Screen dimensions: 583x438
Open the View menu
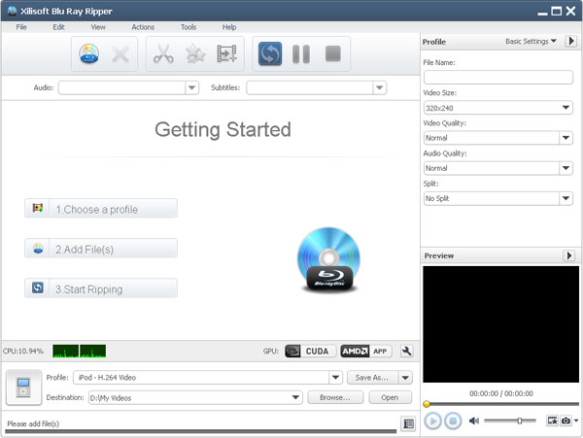(x=98, y=27)
